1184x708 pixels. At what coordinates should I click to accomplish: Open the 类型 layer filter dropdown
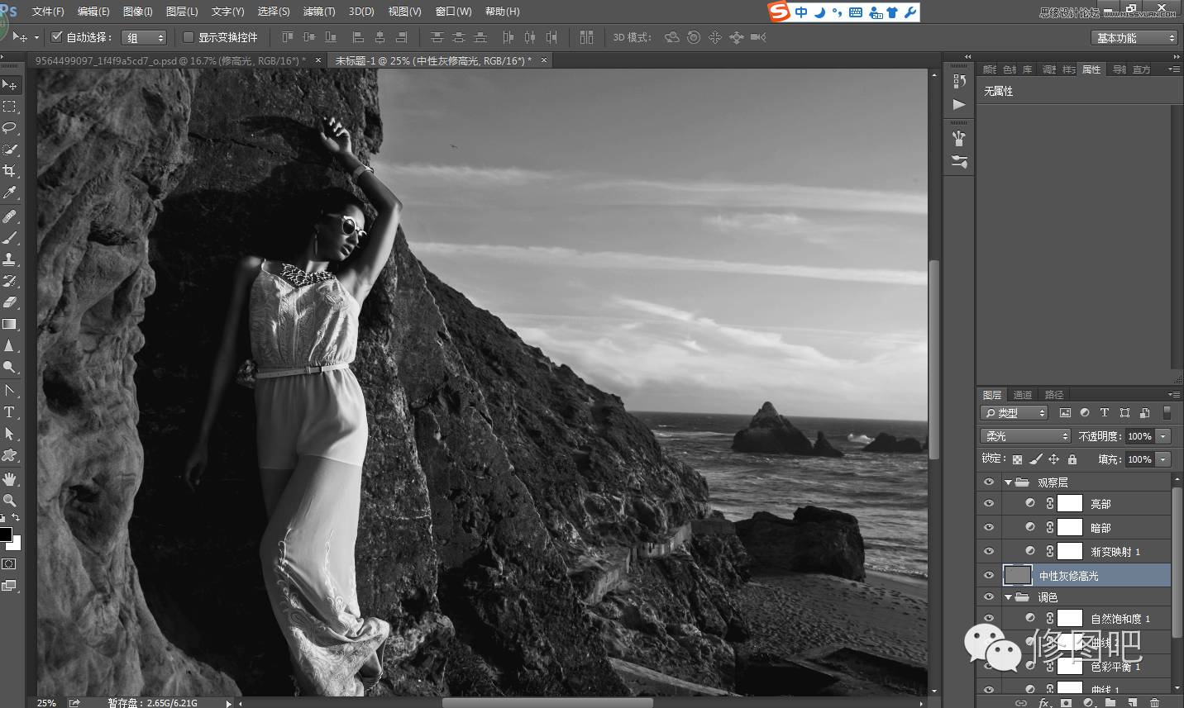1015,413
